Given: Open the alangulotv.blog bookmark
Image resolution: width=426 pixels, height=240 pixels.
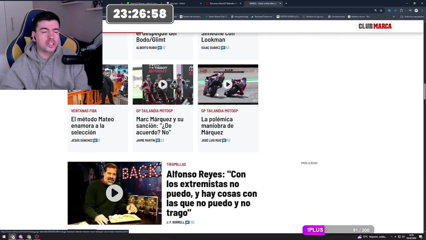Looking at the screenshot, I should click(240, 17).
